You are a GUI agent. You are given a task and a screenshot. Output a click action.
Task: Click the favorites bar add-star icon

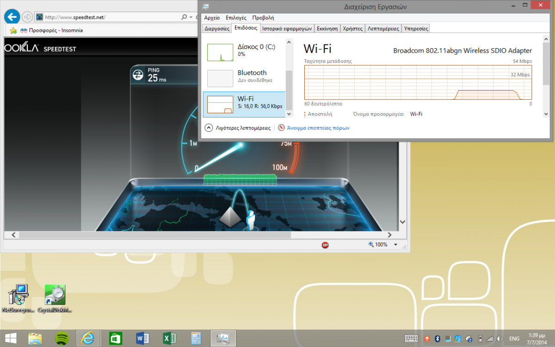click(x=13, y=31)
